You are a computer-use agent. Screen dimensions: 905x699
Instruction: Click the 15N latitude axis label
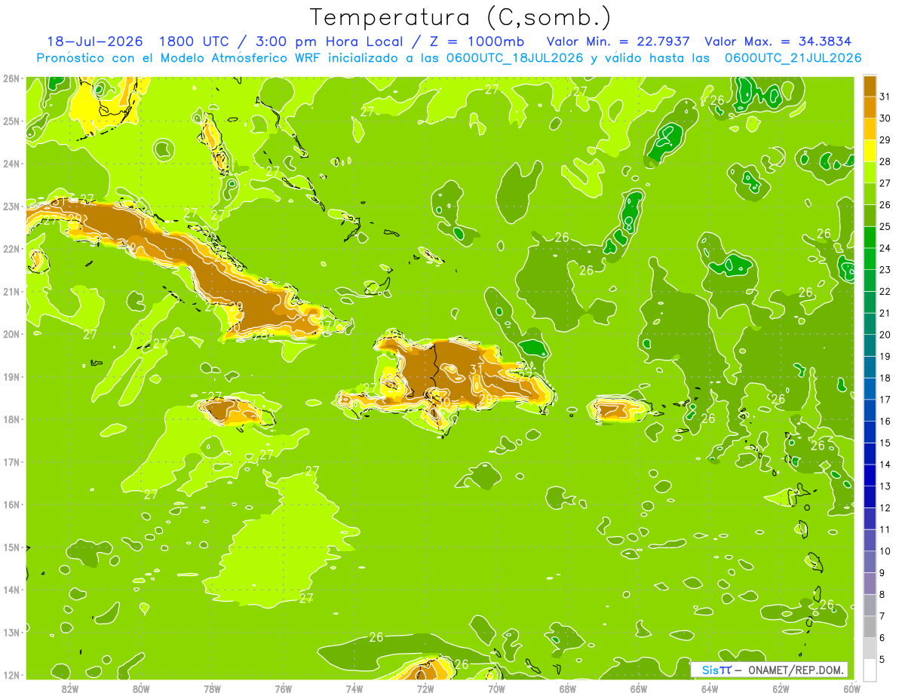(11, 547)
